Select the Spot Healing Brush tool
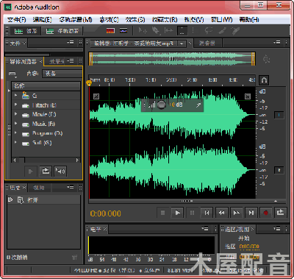The width and height of the screenshot is (294, 279). (x=235, y=31)
